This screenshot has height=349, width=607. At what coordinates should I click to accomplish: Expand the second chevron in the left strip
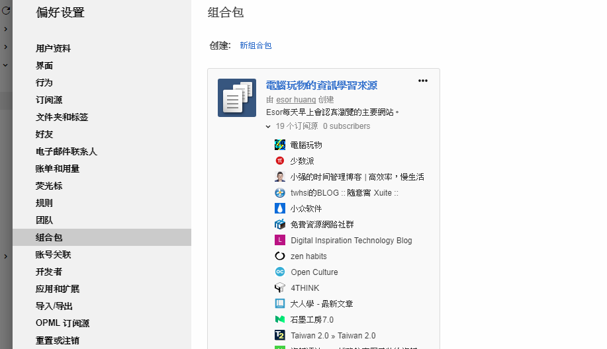pos(5,47)
